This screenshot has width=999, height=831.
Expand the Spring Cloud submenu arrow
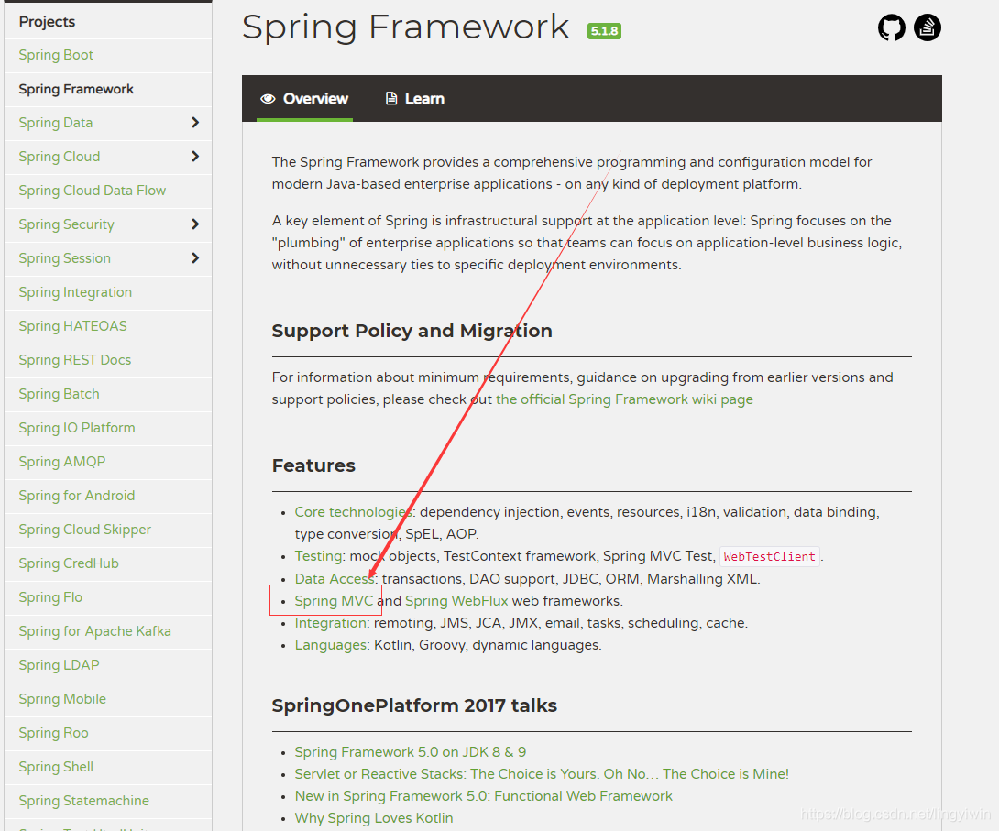tap(195, 157)
